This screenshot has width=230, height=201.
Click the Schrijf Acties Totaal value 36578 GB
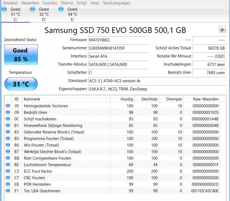(x=209, y=48)
